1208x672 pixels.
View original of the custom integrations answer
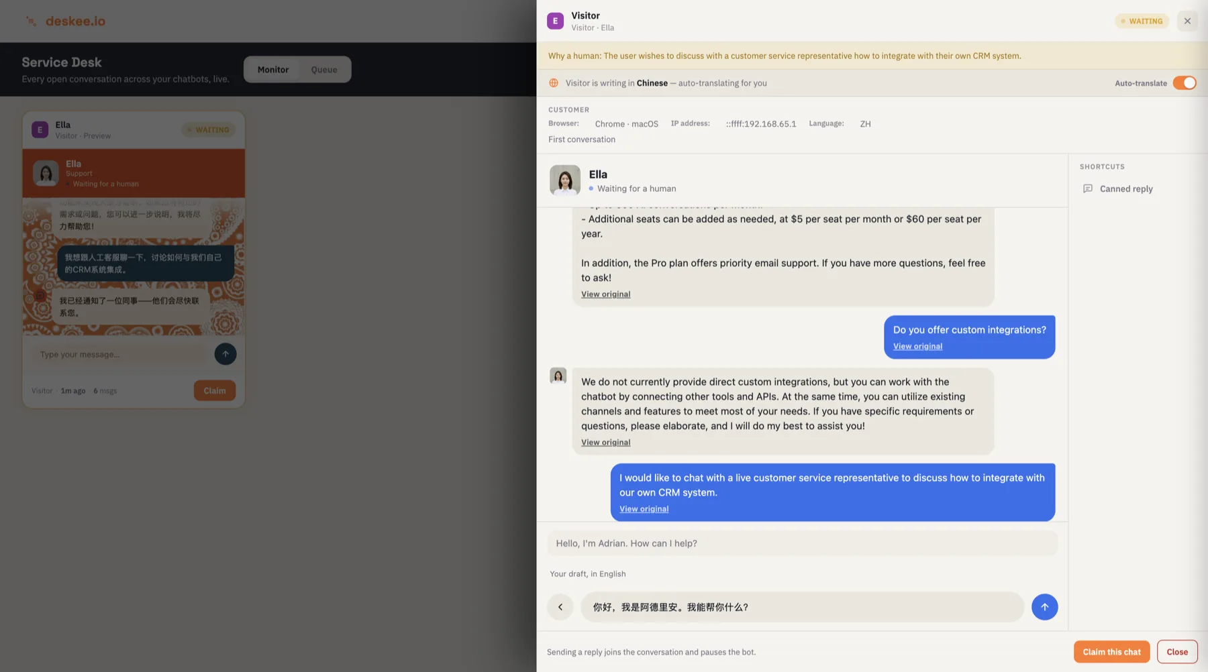606,443
